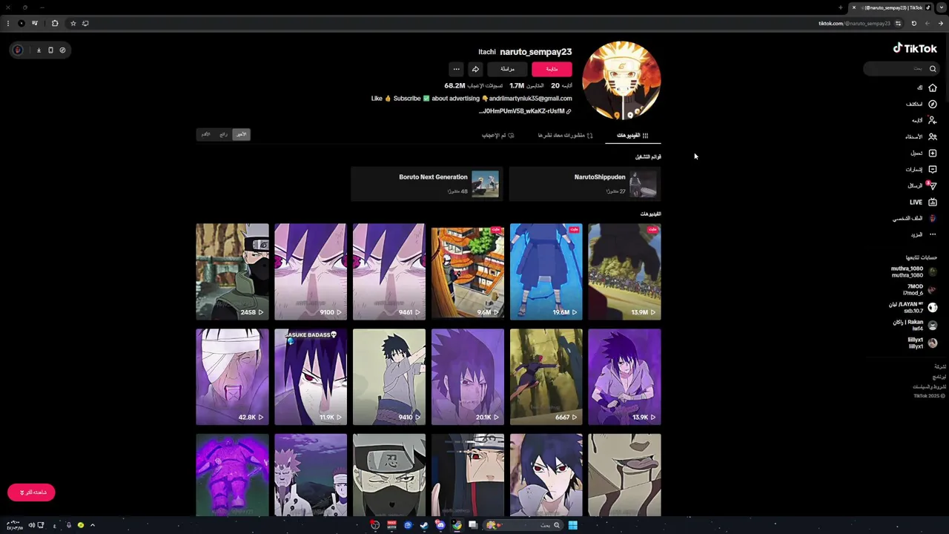
Task: Open profile three-dots more options
Action: (x=457, y=69)
